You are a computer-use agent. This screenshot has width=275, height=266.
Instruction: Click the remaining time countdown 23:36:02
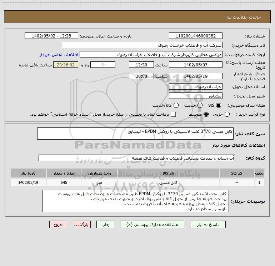66,65
